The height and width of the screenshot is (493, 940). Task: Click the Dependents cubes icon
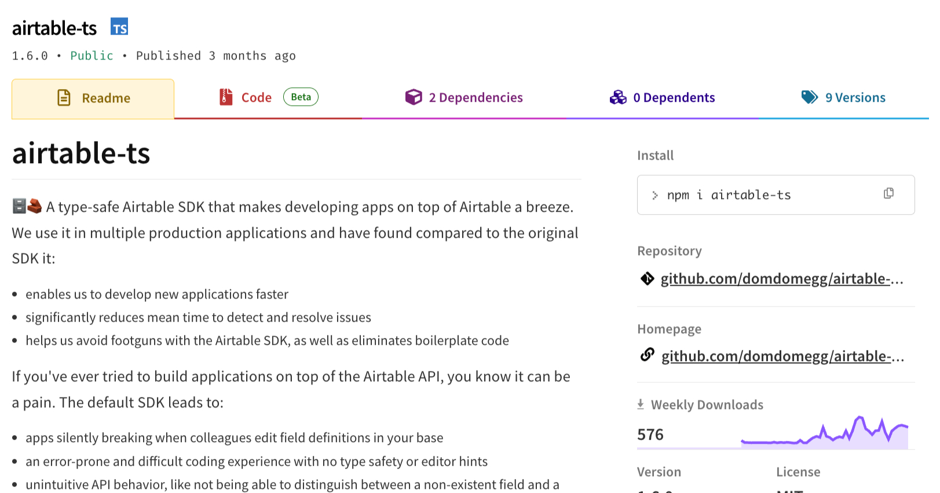coord(618,97)
